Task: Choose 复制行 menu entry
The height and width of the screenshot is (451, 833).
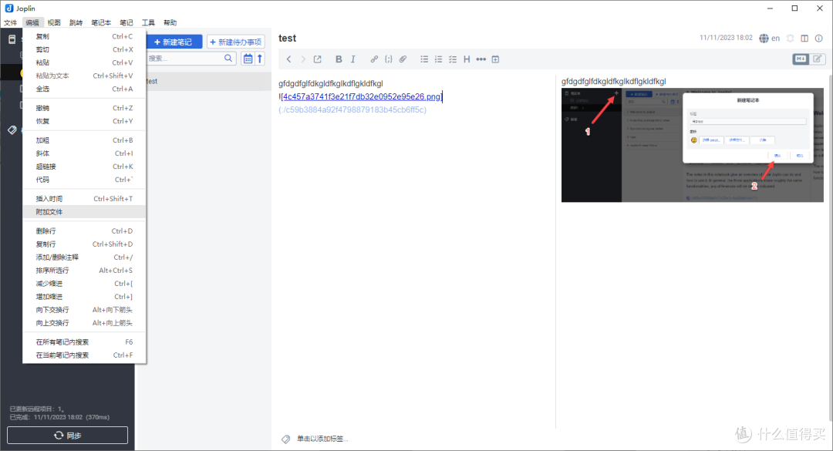Action: click(x=84, y=244)
